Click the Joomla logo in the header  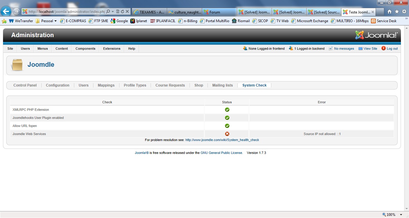[x=376, y=35]
